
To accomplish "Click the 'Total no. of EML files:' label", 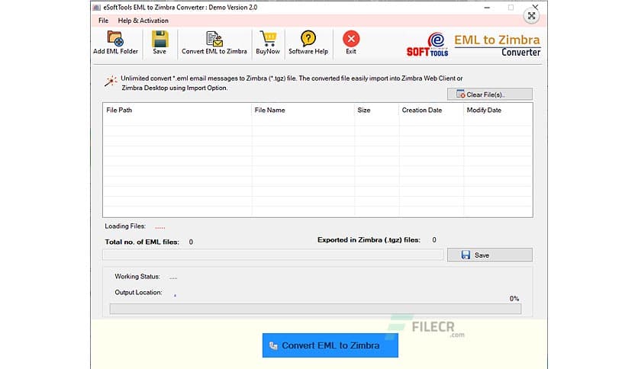I will (142, 242).
